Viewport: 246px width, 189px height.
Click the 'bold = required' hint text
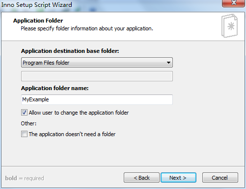tap(25, 178)
